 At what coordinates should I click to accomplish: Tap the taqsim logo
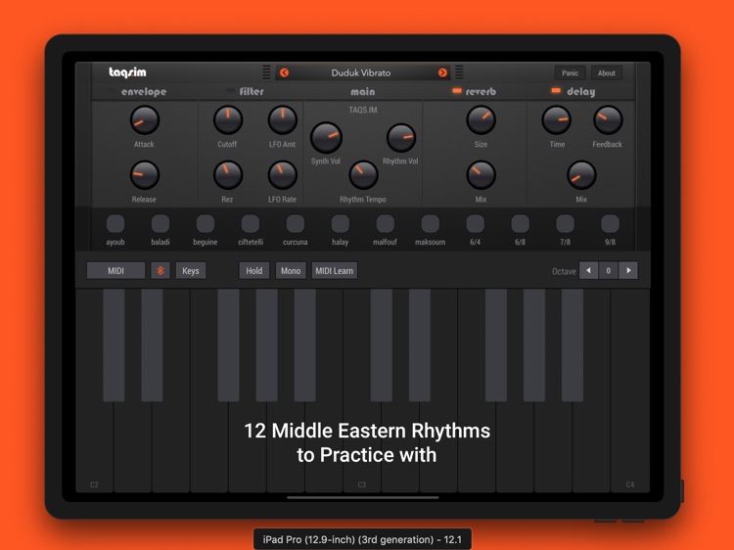[127, 72]
